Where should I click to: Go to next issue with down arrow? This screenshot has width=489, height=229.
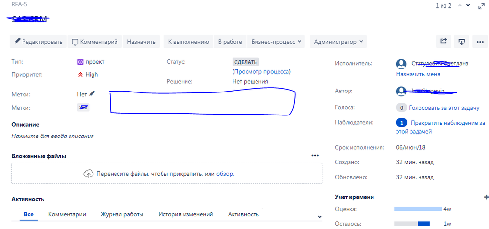tap(468, 6)
